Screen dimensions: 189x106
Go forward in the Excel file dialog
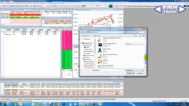[x=84, y=32]
